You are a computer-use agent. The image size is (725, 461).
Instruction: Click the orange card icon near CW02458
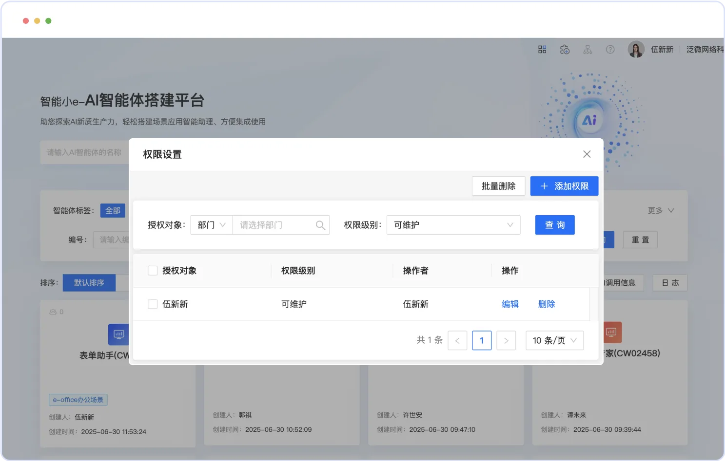(612, 332)
